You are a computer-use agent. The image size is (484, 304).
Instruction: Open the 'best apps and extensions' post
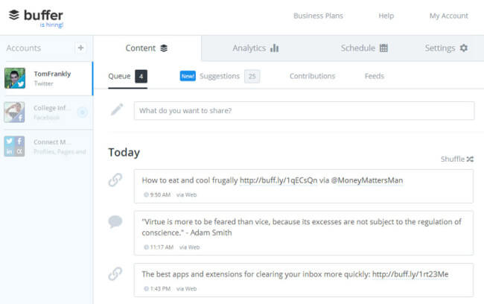point(303,280)
